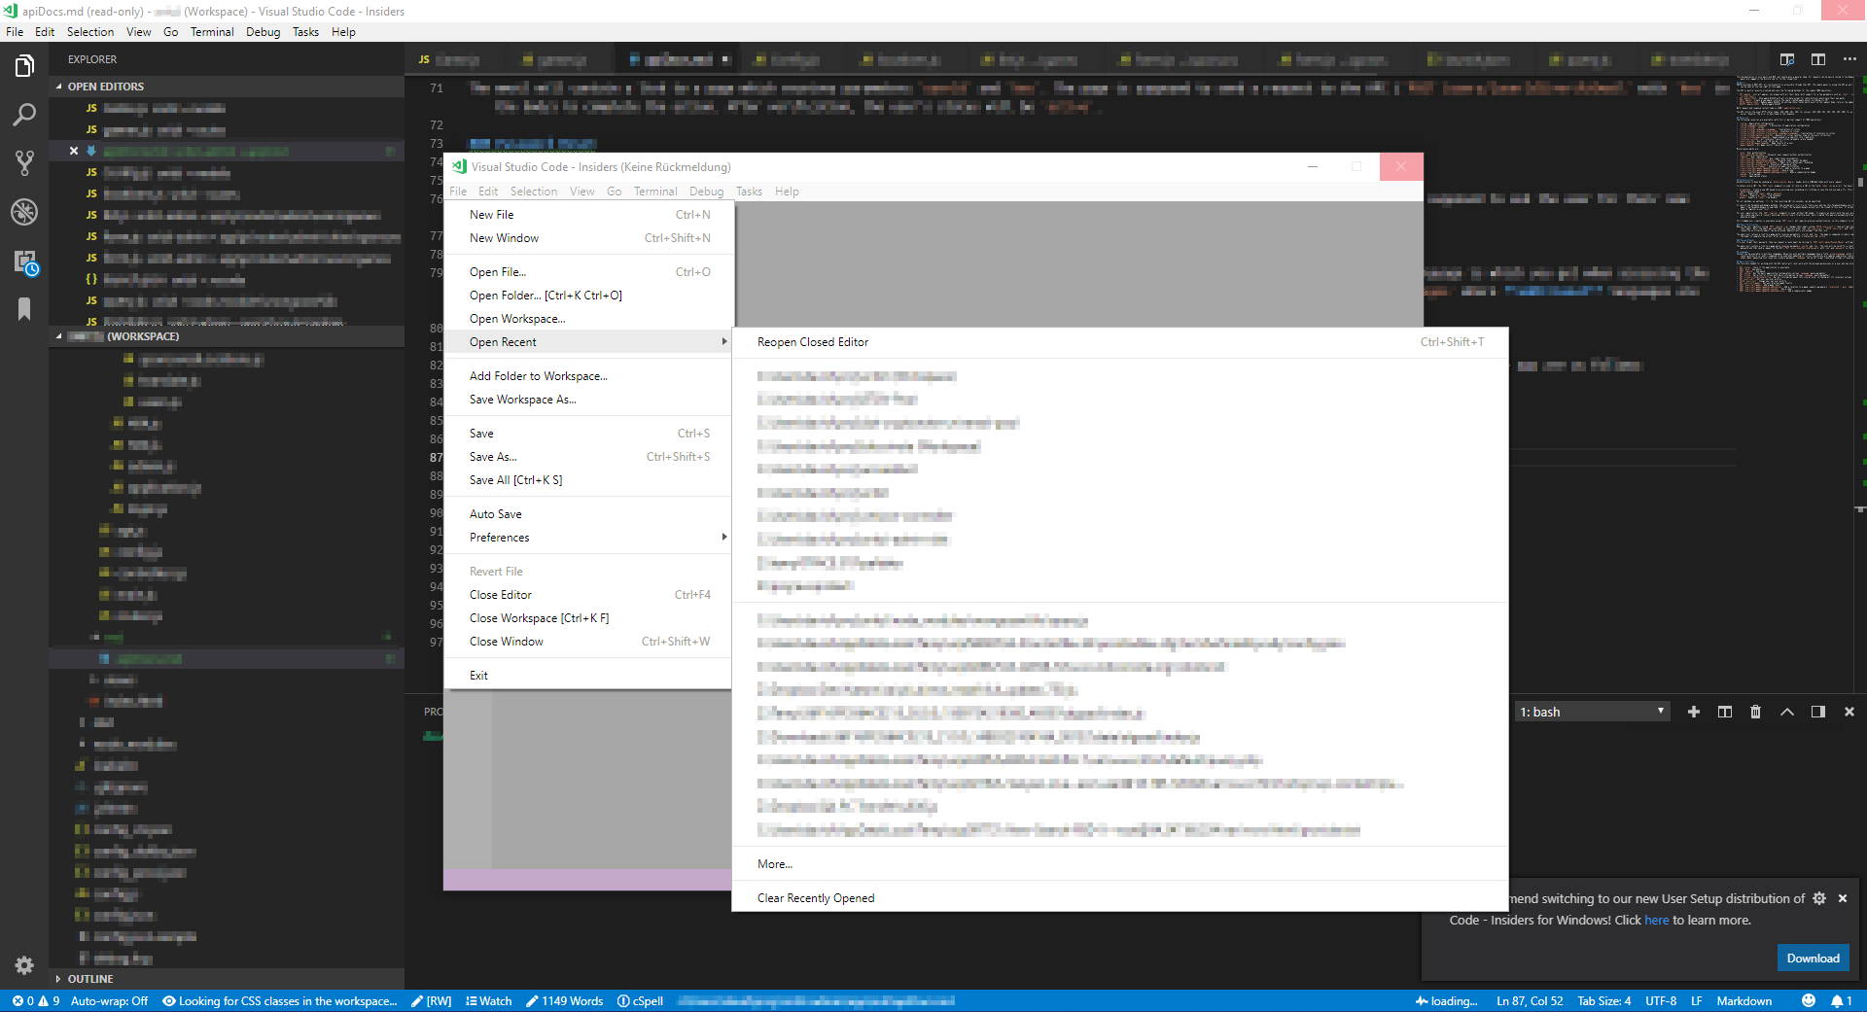Click the New Terminal plus icon
This screenshot has height=1012, width=1867.
coord(1694,712)
